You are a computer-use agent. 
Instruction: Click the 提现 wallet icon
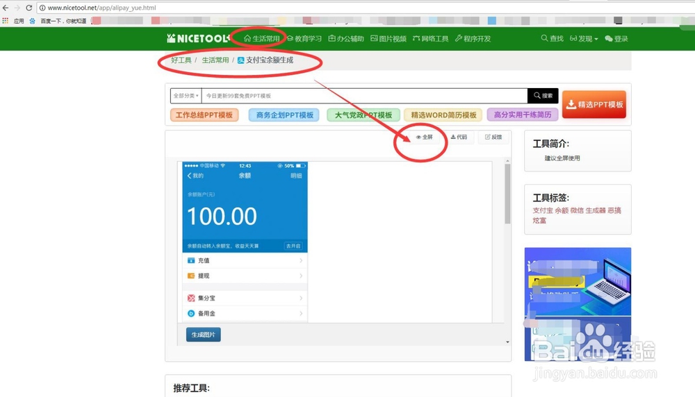(191, 276)
